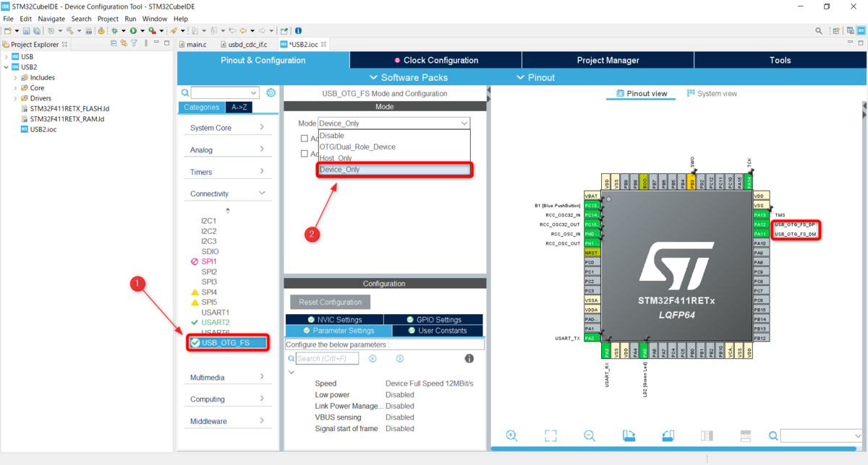Expand the Middleware category
The height and width of the screenshot is (465, 868).
(x=228, y=421)
